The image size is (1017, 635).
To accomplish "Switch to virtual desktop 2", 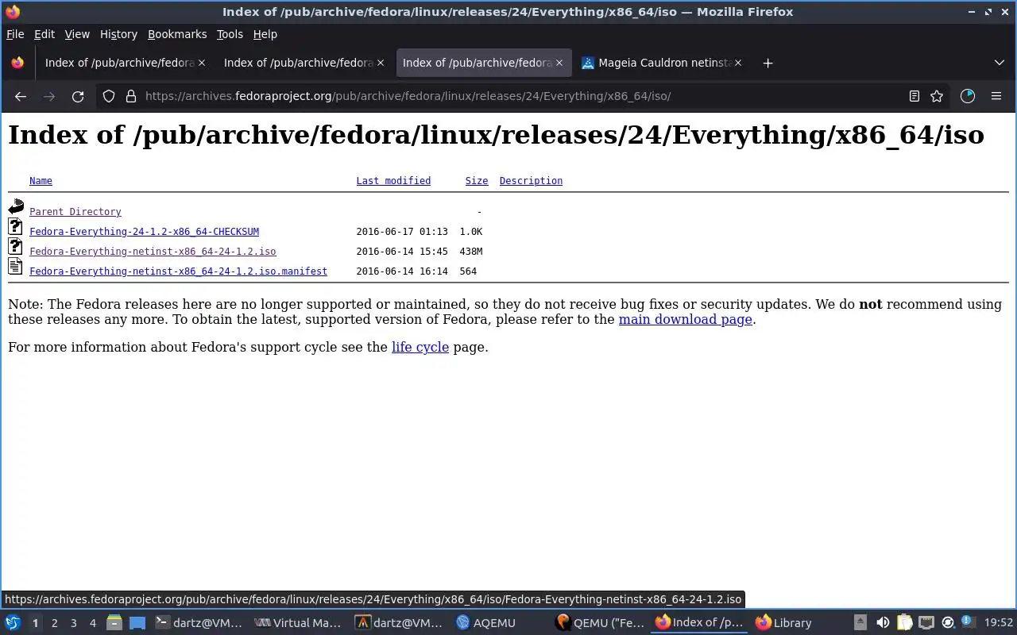I will tap(54, 623).
